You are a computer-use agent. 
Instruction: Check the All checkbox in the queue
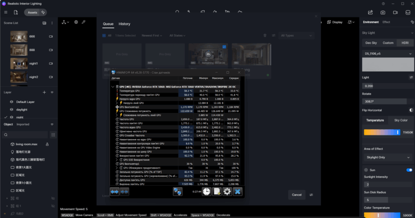pos(104,35)
